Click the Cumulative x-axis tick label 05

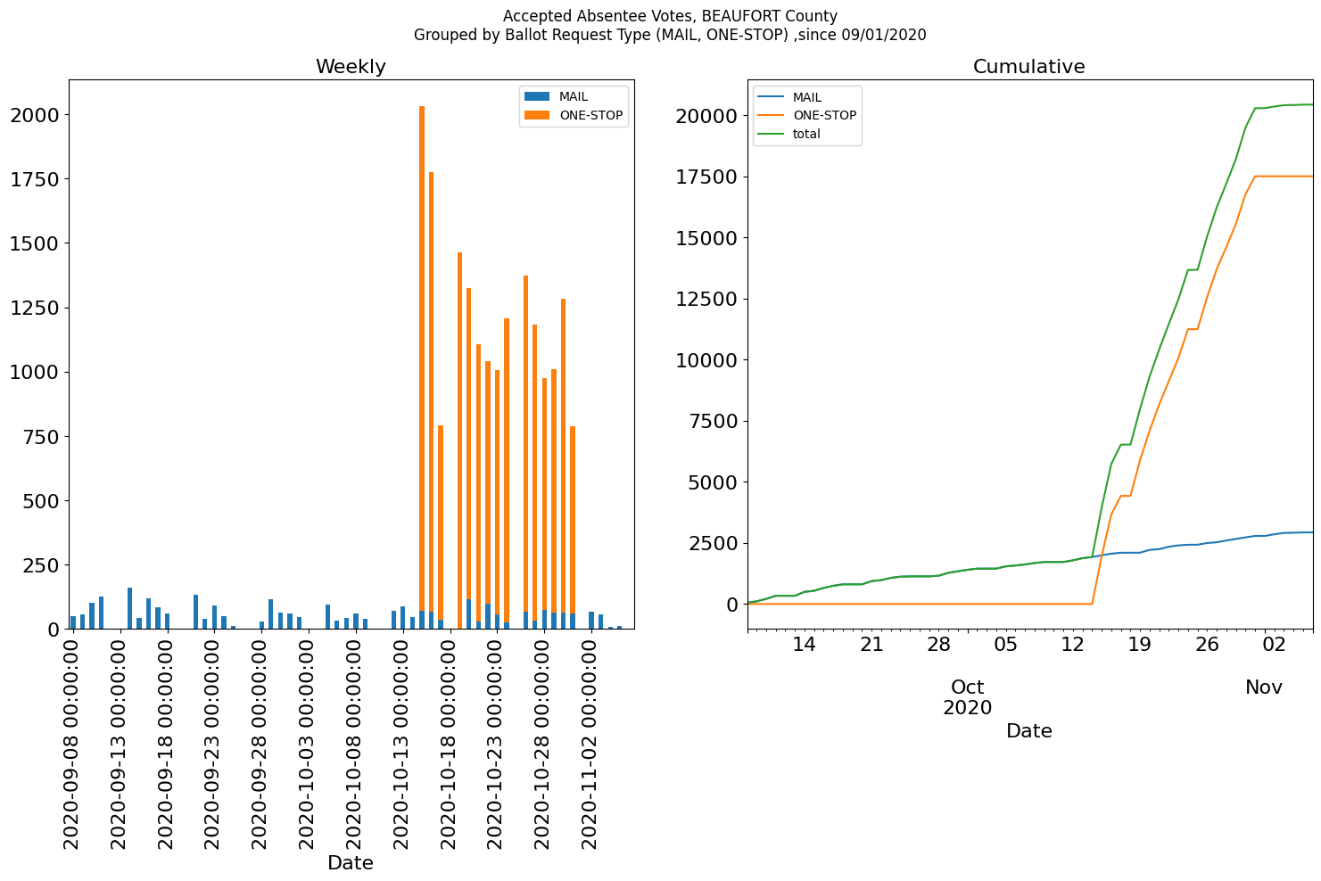coord(1005,645)
